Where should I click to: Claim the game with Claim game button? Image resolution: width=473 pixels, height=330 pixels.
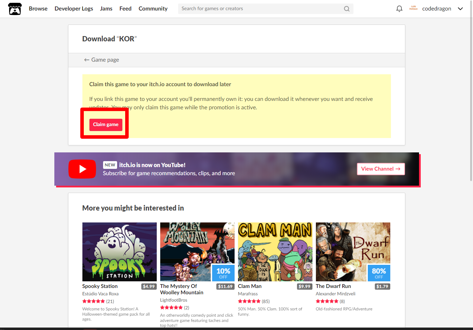[106, 124]
